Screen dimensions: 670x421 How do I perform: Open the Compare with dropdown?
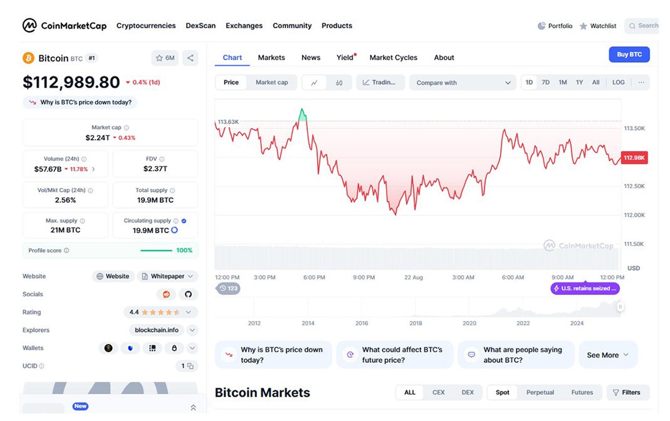(x=463, y=83)
